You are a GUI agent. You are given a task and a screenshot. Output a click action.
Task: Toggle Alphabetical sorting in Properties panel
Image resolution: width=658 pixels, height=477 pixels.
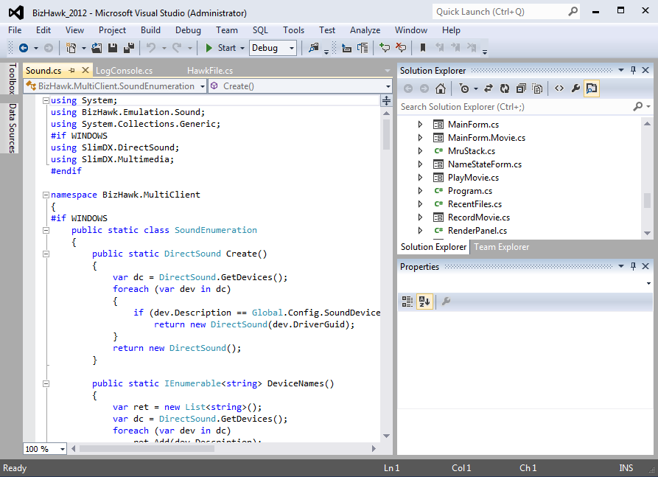(x=424, y=302)
